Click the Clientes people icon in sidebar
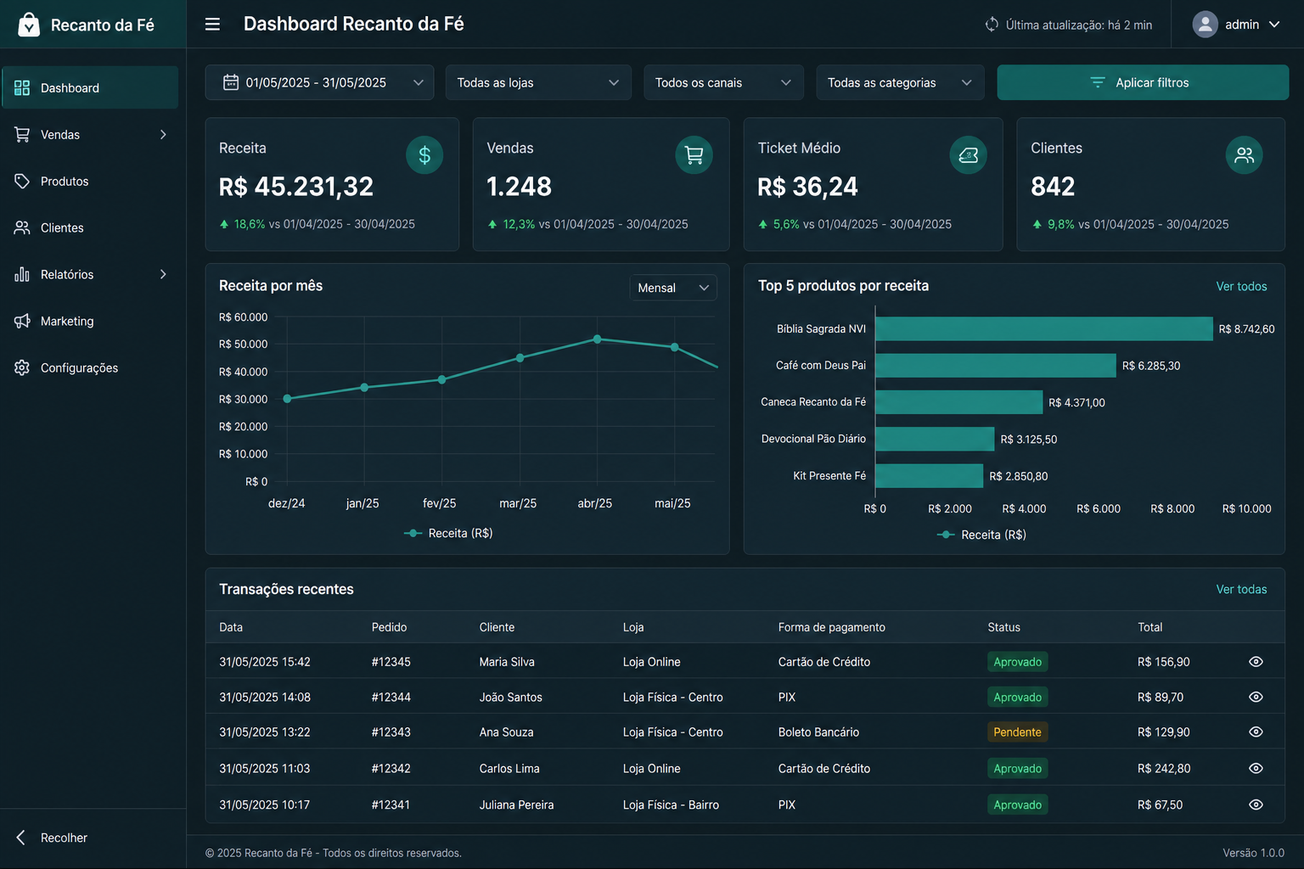 click(22, 227)
